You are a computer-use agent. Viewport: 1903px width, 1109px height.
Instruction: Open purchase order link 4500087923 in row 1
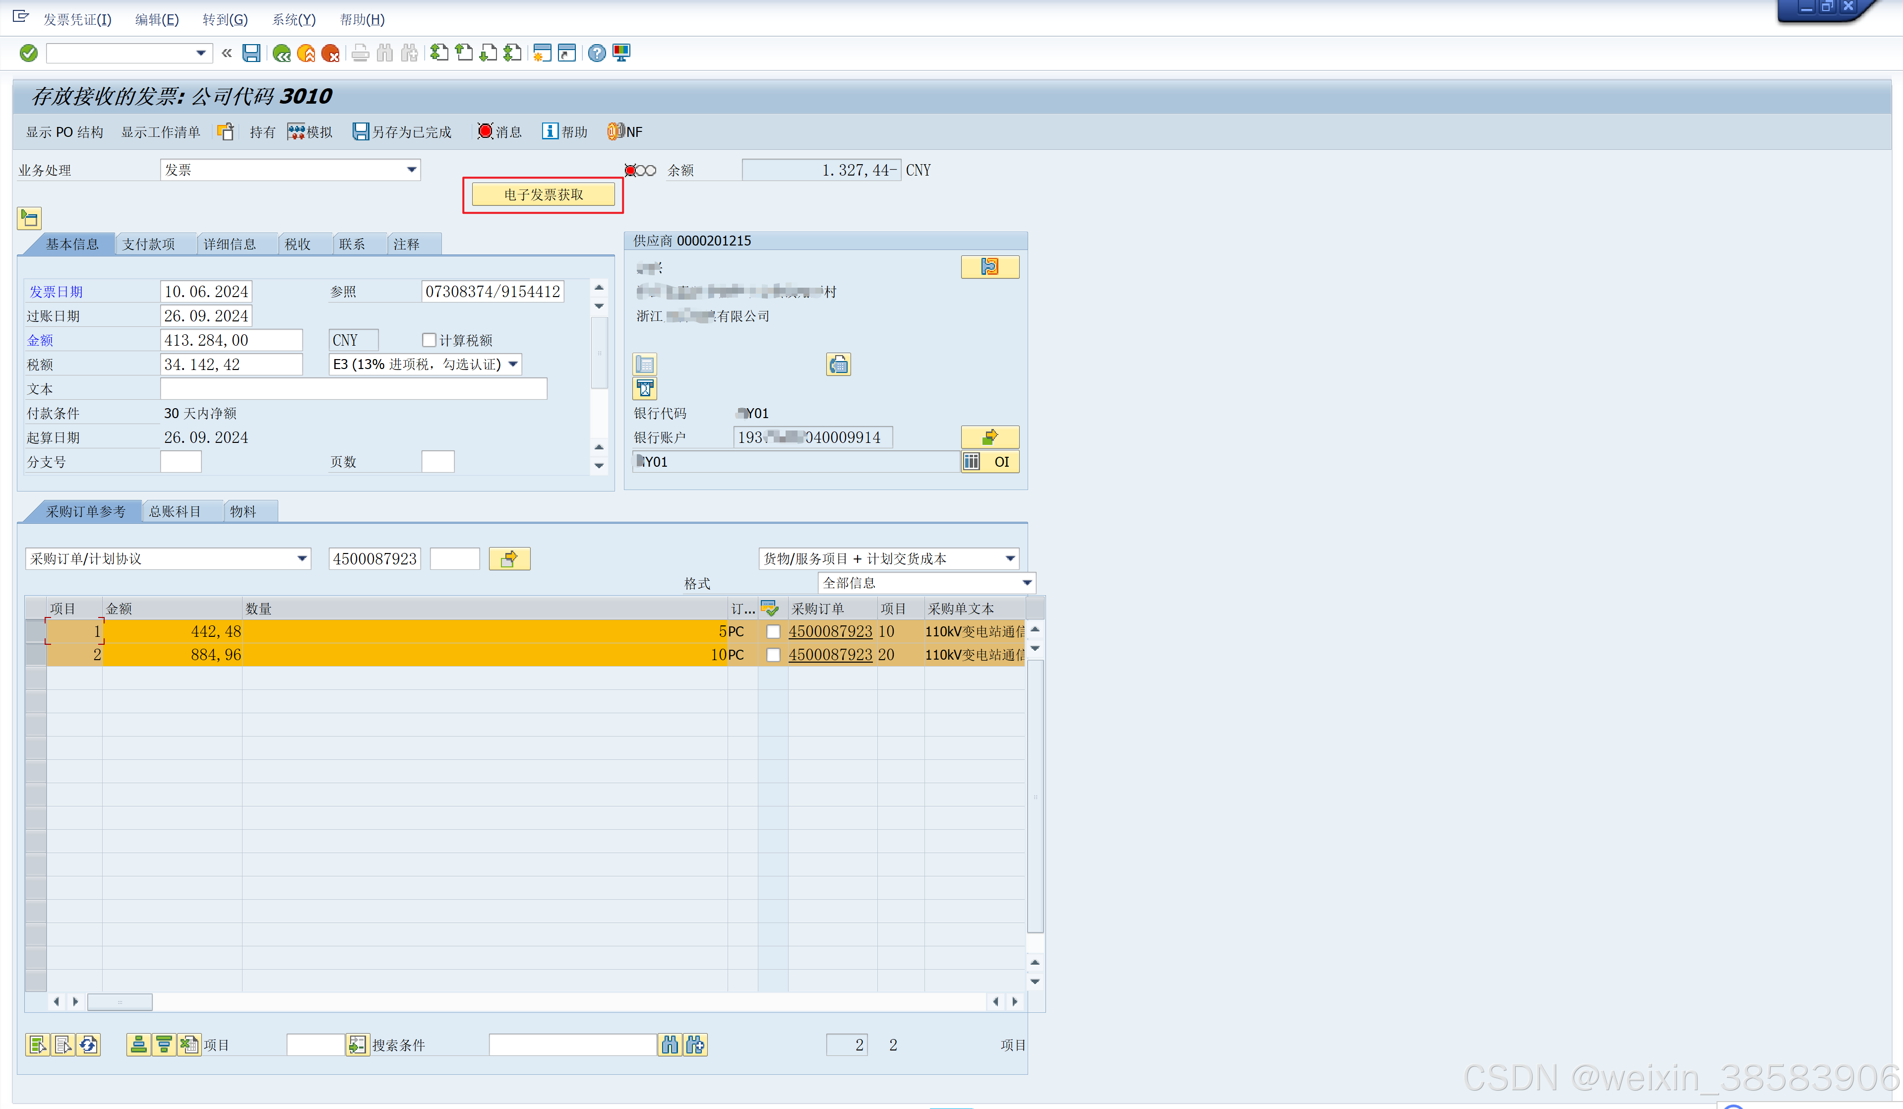(x=830, y=632)
